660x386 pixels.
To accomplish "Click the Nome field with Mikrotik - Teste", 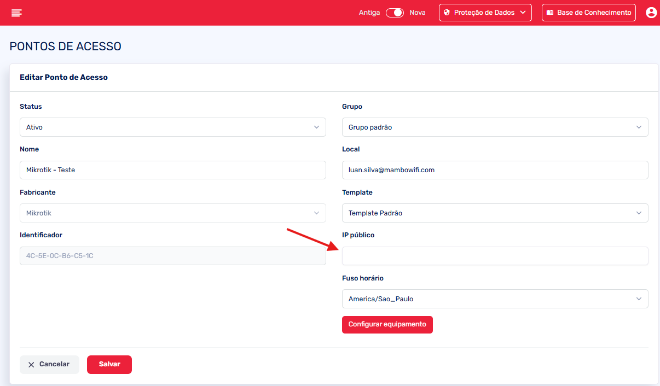I will pyautogui.click(x=172, y=170).
